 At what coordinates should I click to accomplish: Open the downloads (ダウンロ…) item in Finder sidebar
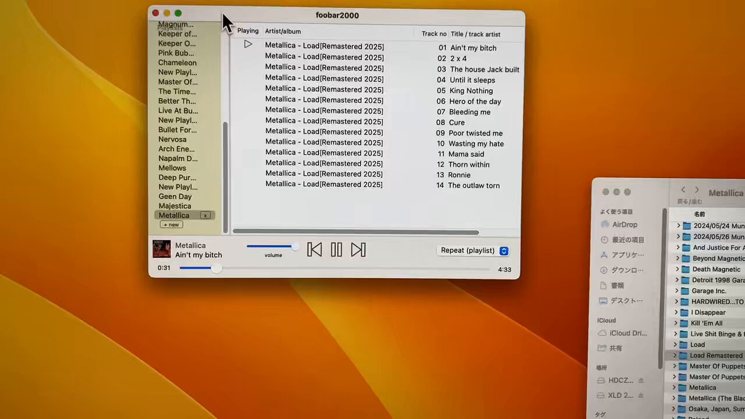622,270
